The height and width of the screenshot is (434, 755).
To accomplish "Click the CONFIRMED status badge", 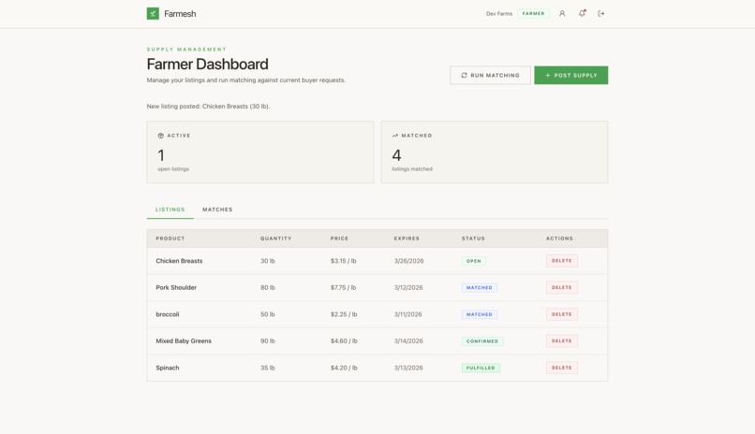I will click(x=482, y=341).
